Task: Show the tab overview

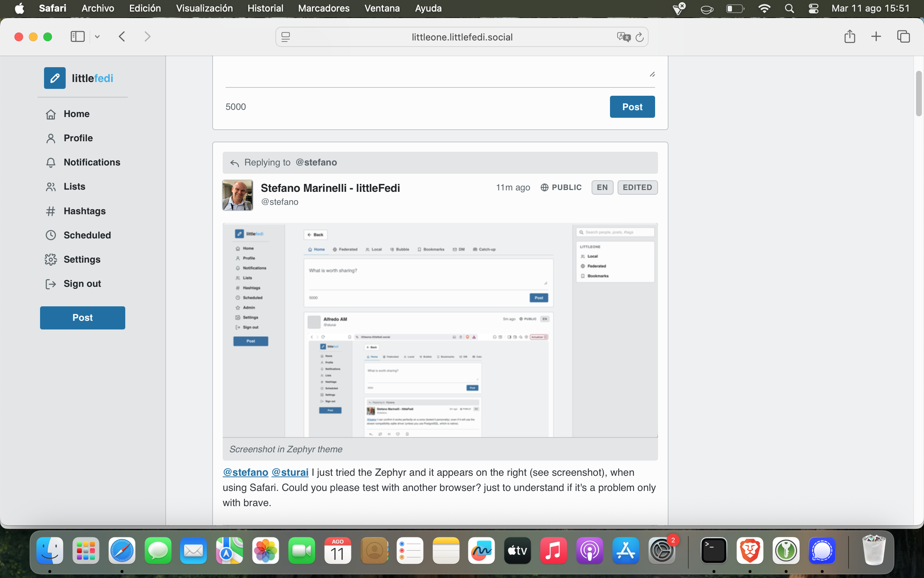Action: pyautogui.click(x=903, y=37)
